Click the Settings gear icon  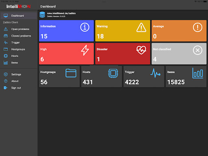pos(6,74)
